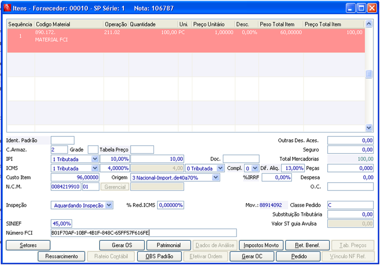Image resolution: width=380 pixels, height=265 pixels.
Task: Click the application icon in title bar
Action: click(x=7, y=8)
